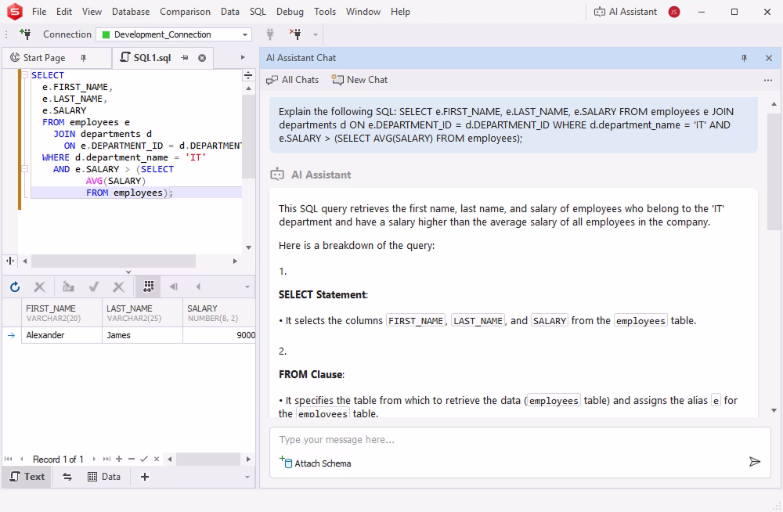Start a New Chat
The height and width of the screenshot is (512, 783).
(x=359, y=80)
